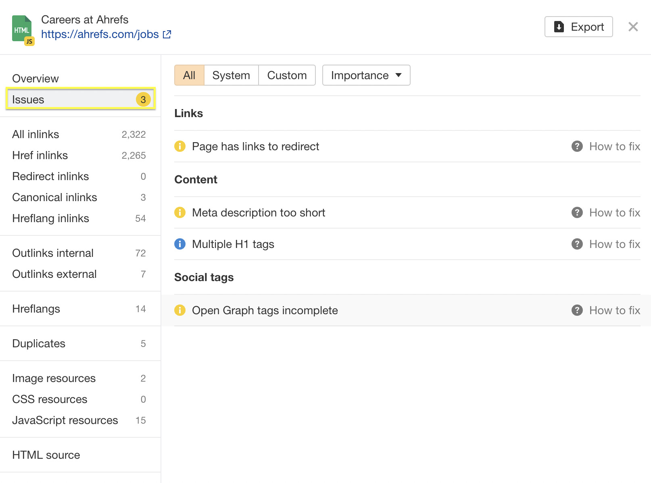
Task: Click the HTML file type icon
Action: tap(23, 28)
